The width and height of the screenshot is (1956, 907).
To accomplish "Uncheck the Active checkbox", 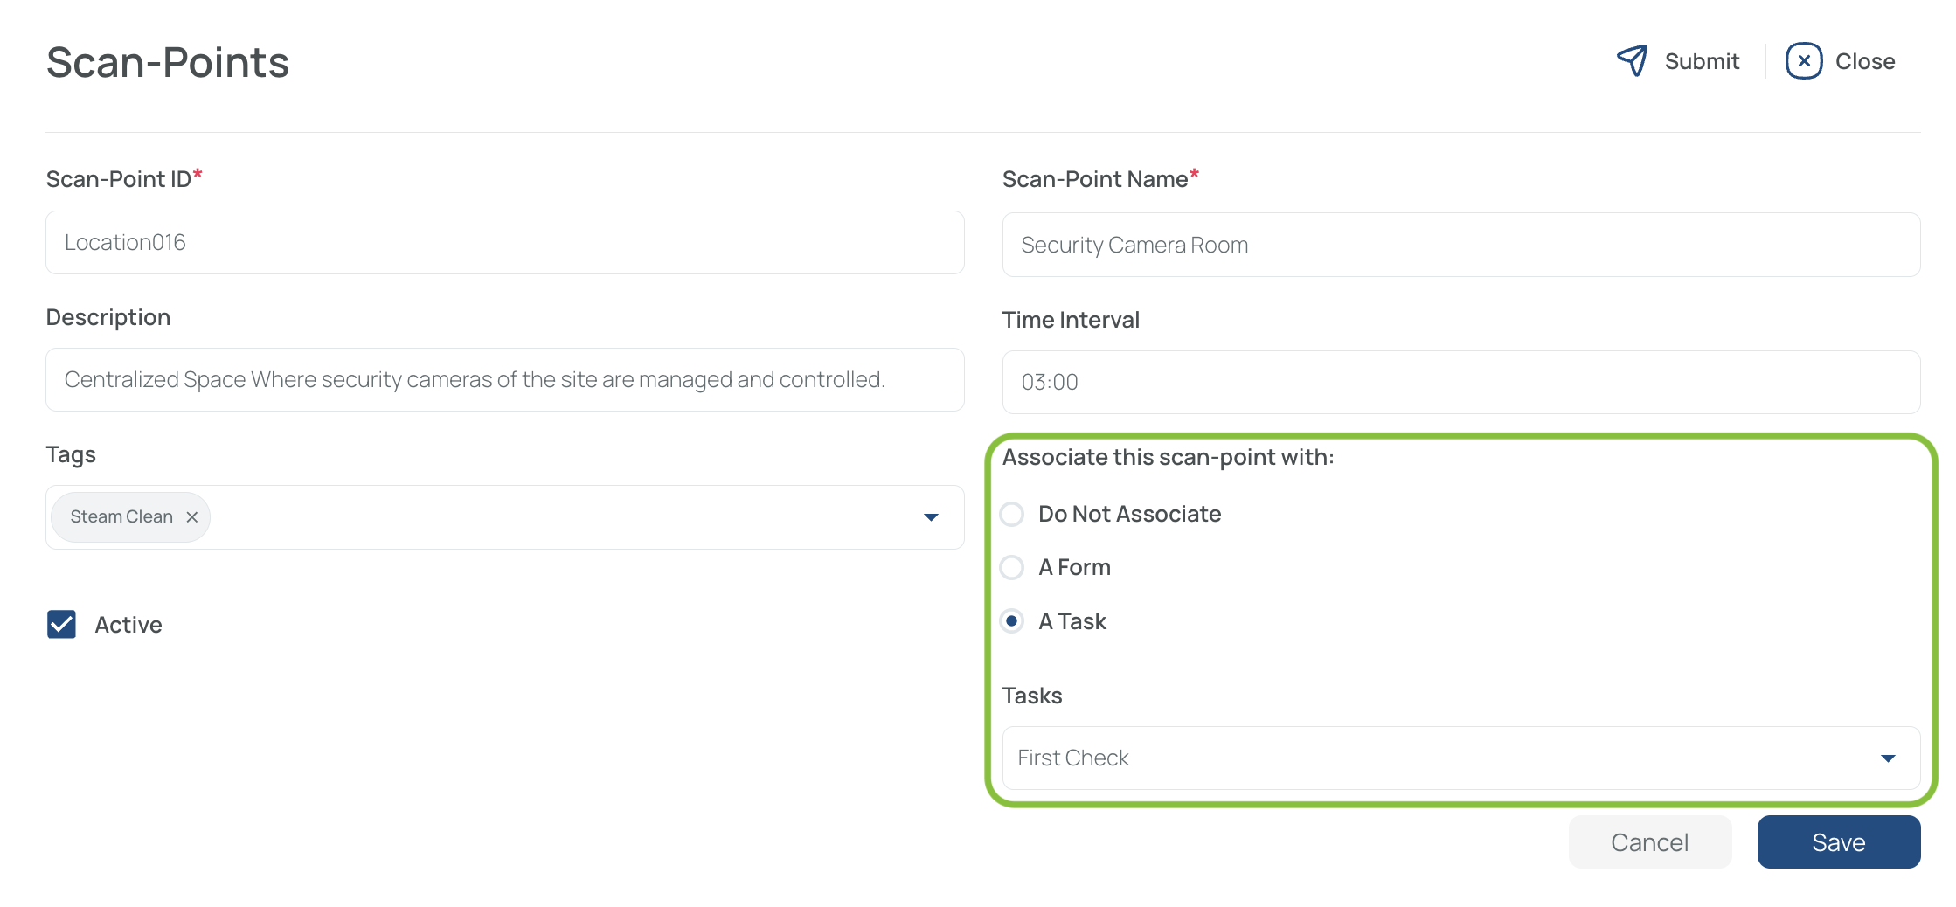I will coord(61,625).
